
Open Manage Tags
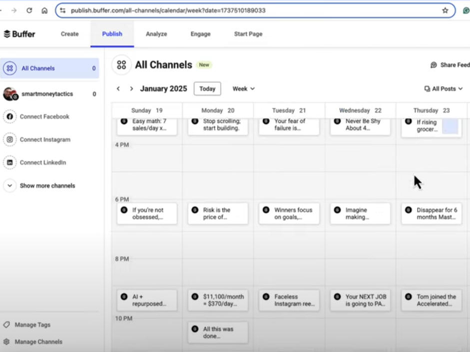(32, 325)
